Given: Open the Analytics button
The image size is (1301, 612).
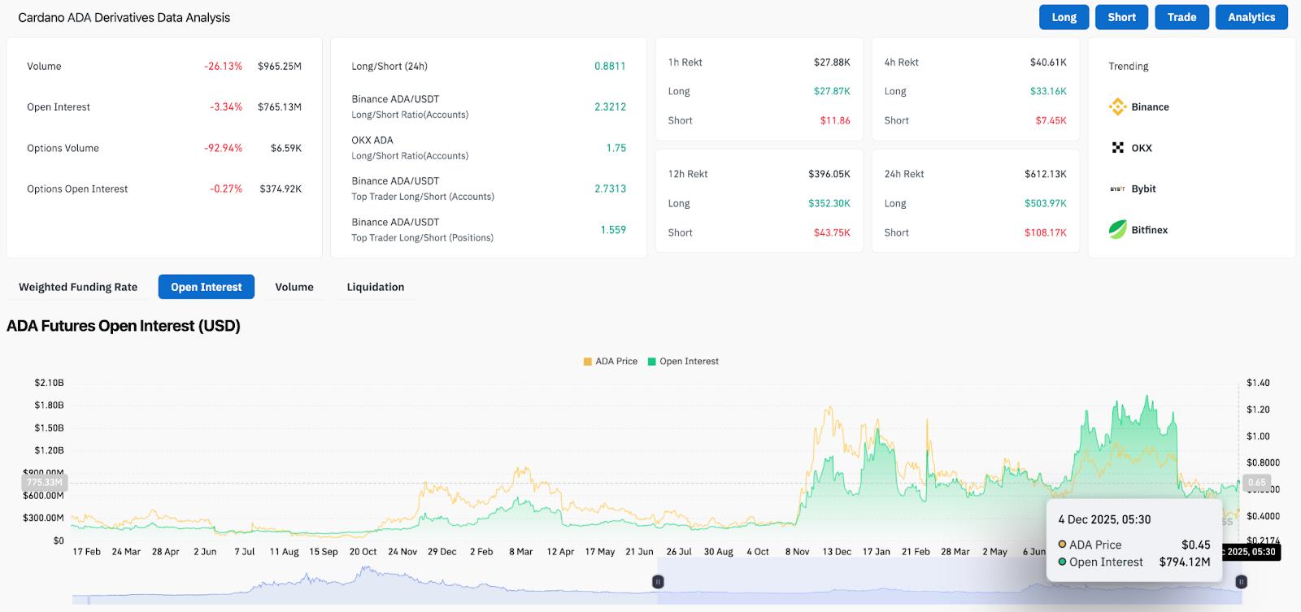Looking at the screenshot, I should click(x=1251, y=17).
